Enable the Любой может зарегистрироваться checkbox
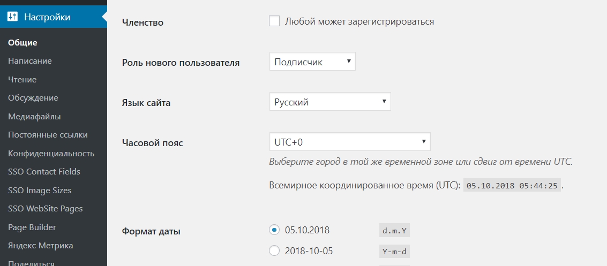This screenshot has height=266, width=607. 274,21
